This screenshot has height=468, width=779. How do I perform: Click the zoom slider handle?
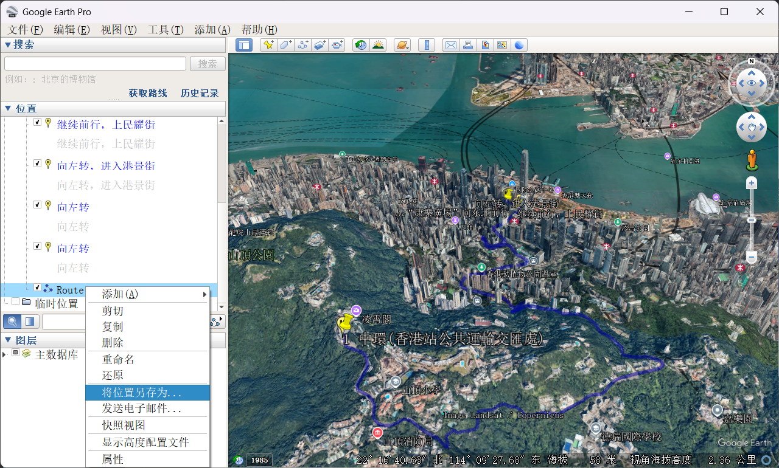[x=752, y=220]
